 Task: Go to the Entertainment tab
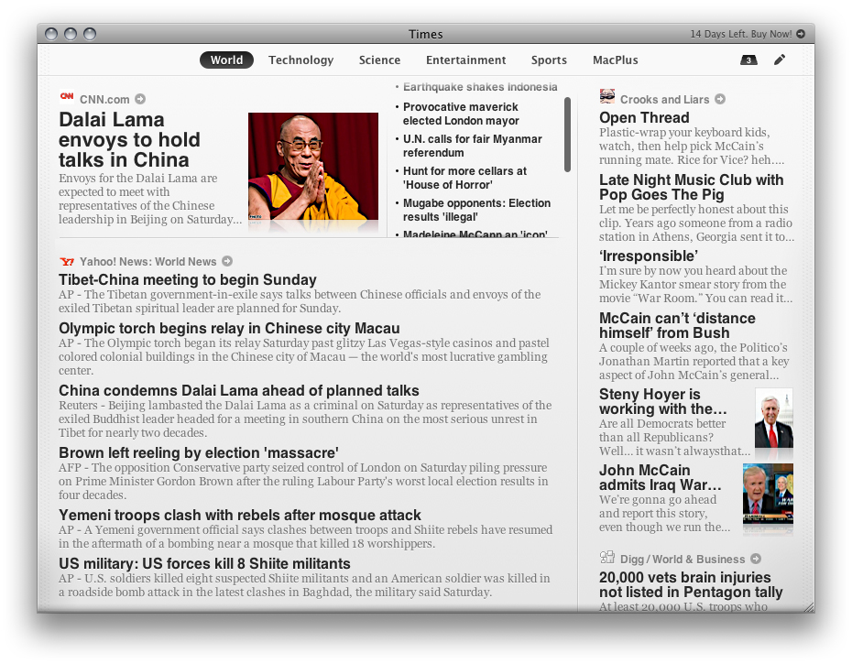point(465,60)
